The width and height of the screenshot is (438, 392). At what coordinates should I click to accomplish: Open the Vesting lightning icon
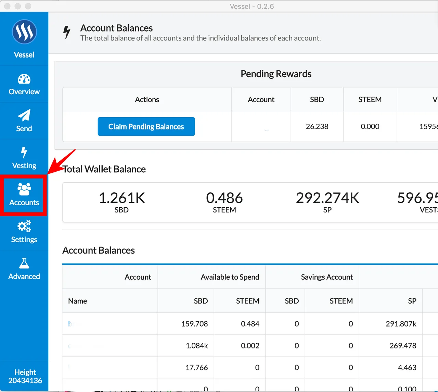(24, 152)
